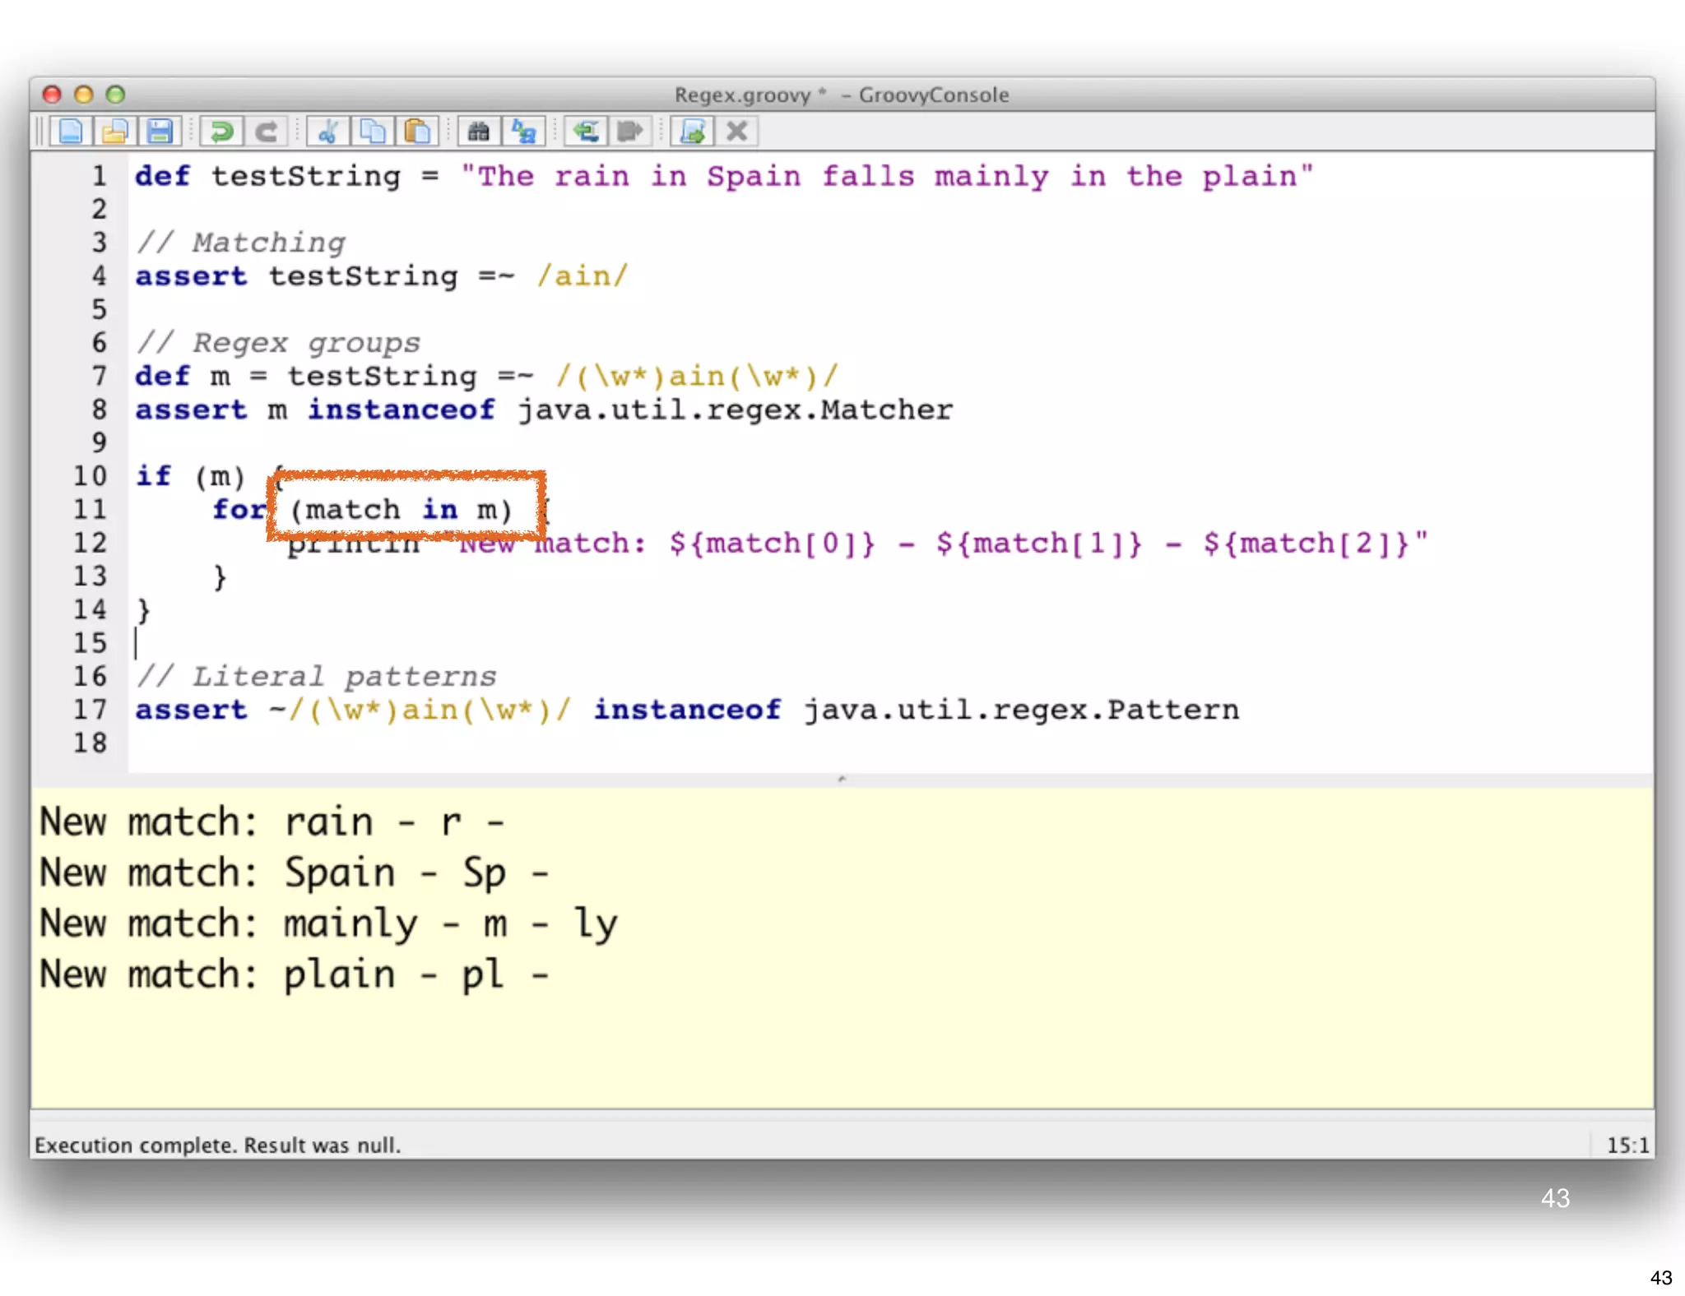Click the regex /ain/ on line 4
Screen dimensions: 1685x1296
click(583, 276)
